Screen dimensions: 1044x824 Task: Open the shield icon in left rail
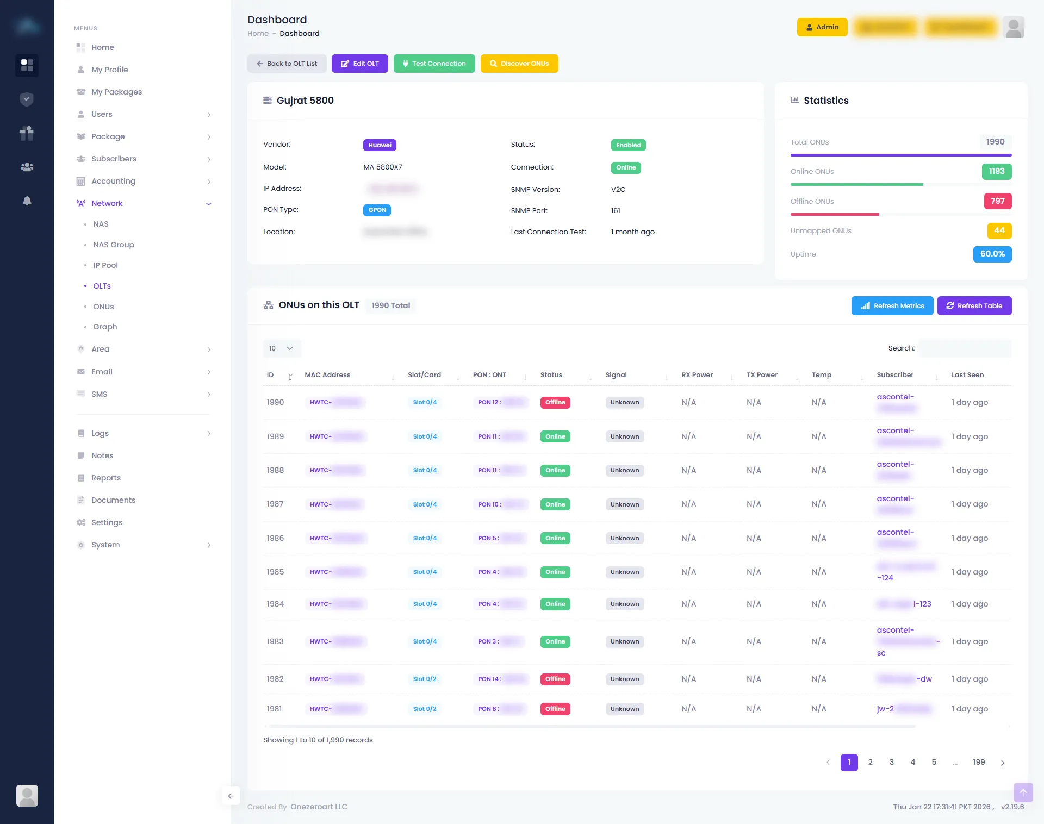27,99
